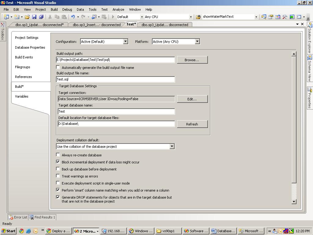
Task: Switch to the dbo.sp3_Insert… disconnected tab
Action: (97, 24)
